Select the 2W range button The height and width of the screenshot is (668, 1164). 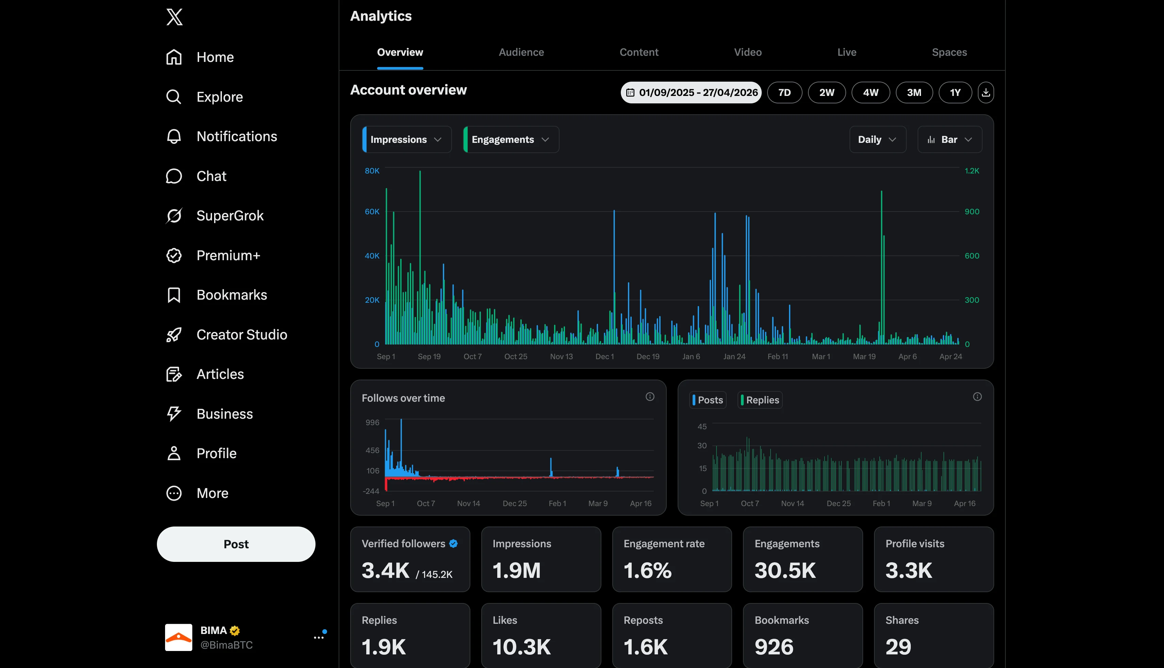coord(827,93)
